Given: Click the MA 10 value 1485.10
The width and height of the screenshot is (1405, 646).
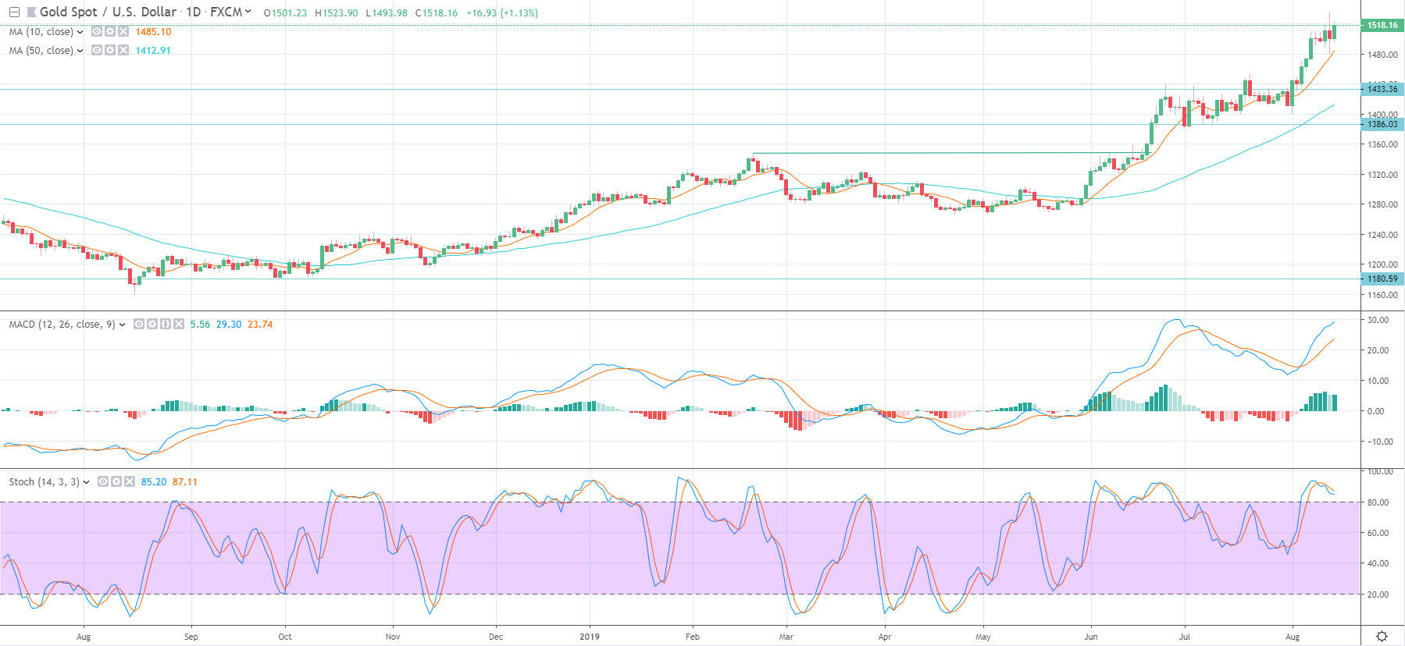Looking at the screenshot, I should (153, 32).
